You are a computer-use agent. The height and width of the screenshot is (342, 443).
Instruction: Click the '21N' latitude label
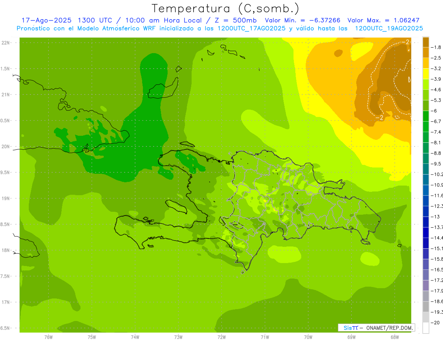[x=6, y=94]
